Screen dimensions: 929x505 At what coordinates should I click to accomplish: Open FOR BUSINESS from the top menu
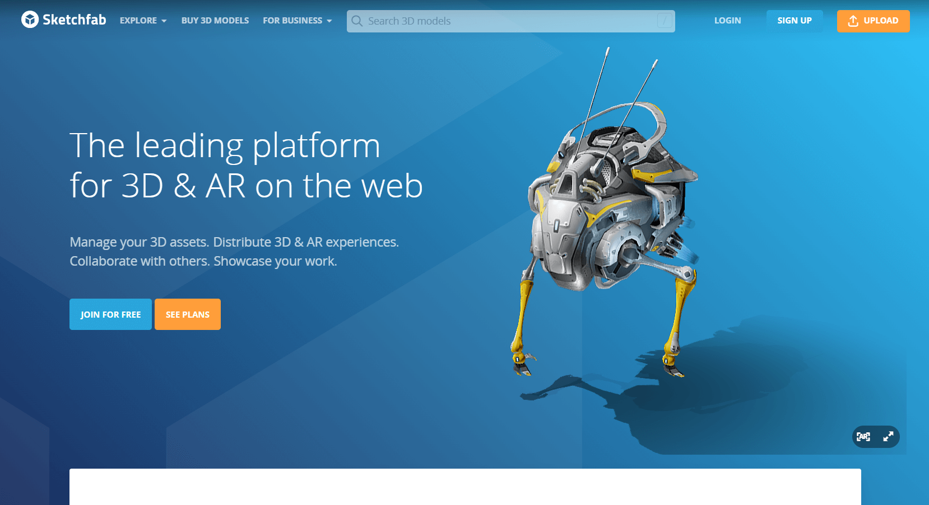tap(293, 20)
